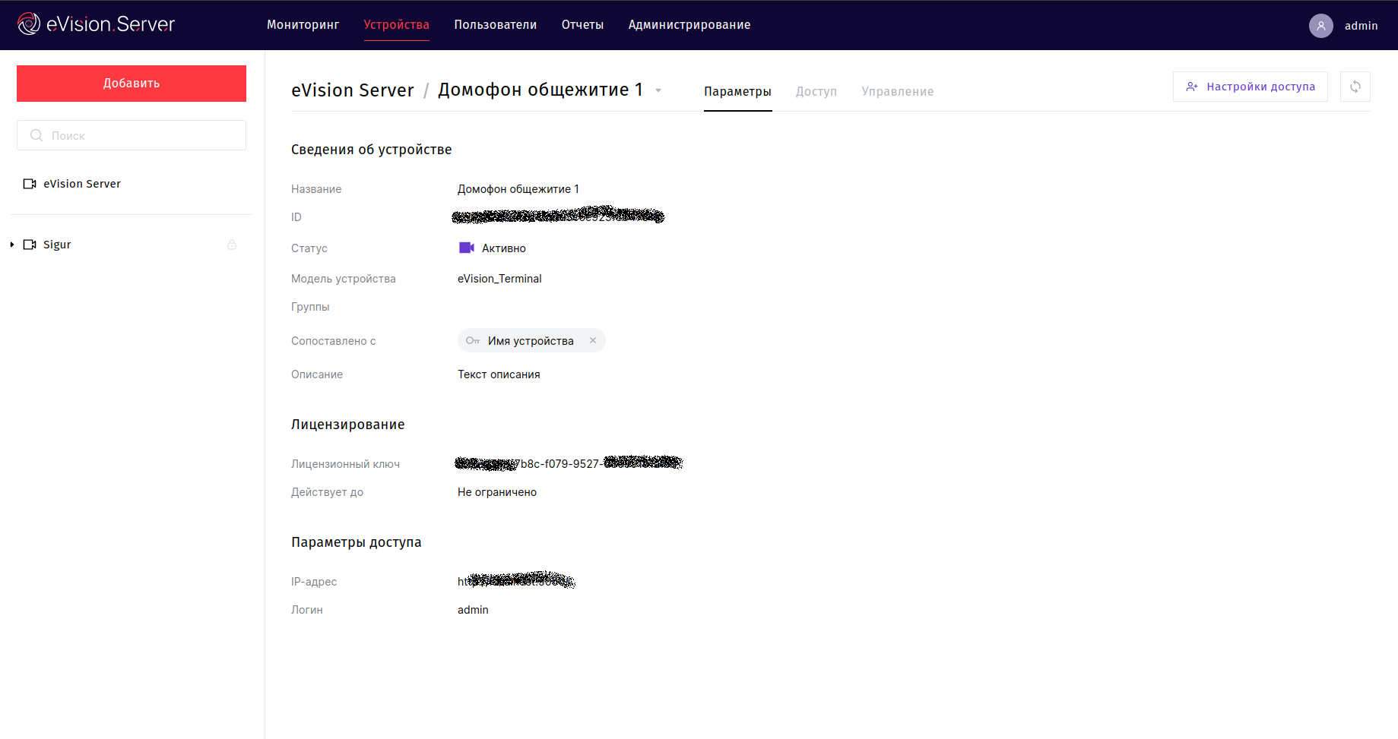
Task: Open the Пользователи menu
Action: 496,25
